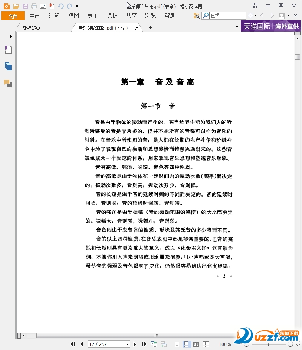Open the Comments panel in left sidebar

coord(8,83)
